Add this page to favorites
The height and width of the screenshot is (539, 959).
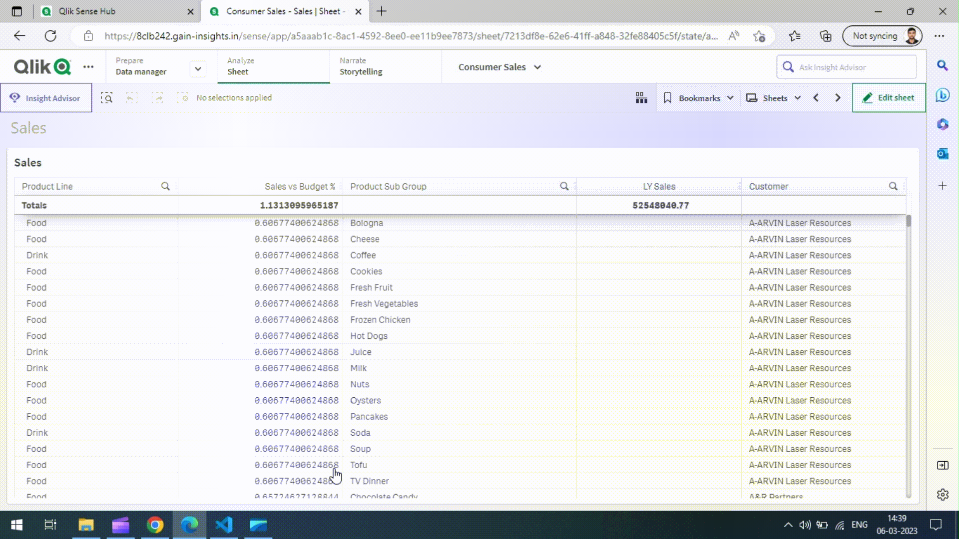pyautogui.click(x=759, y=36)
